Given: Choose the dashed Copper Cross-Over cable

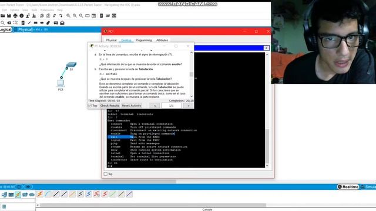Looking at the screenshot, I should (x=64, y=194).
